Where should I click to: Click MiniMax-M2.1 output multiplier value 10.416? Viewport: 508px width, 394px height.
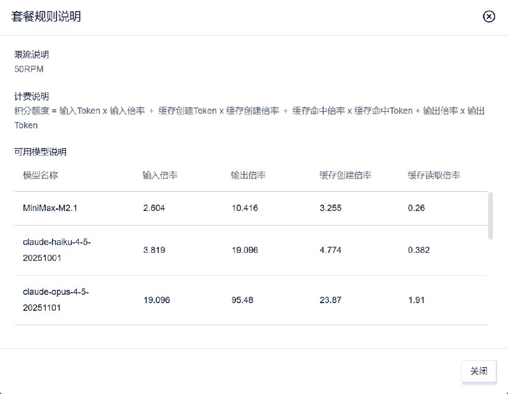[x=244, y=208]
